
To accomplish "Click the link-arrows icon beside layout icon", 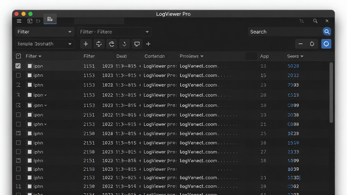I will tap(38, 21).
